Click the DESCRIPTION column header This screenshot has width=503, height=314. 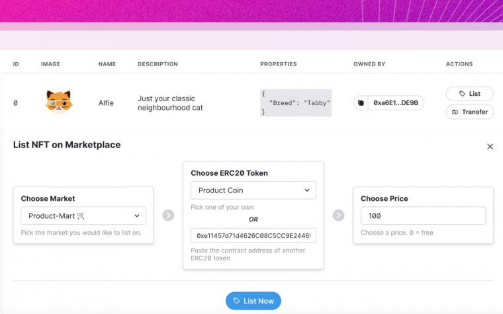[x=158, y=64]
